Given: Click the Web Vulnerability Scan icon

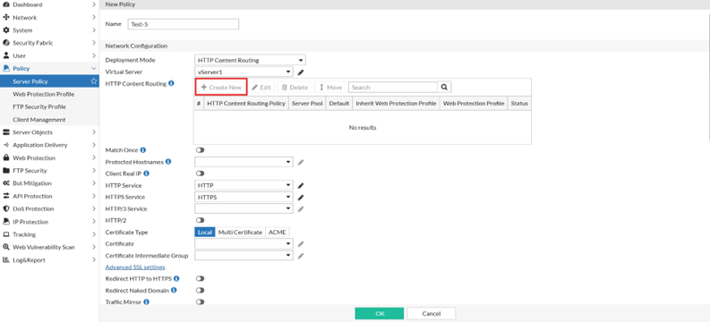Looking at the screenshot, I should [6, 247].
